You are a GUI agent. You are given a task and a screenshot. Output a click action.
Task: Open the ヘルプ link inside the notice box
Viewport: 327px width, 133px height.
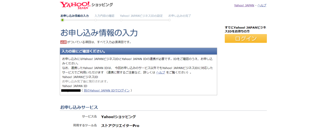point(161,73)
